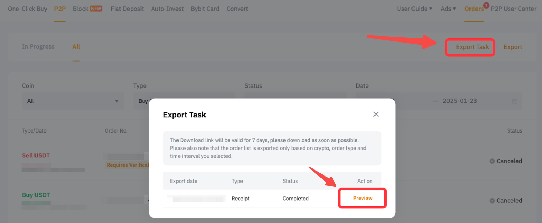
Task: Click Preview for the Receipt export
Action: click(362, 198)
